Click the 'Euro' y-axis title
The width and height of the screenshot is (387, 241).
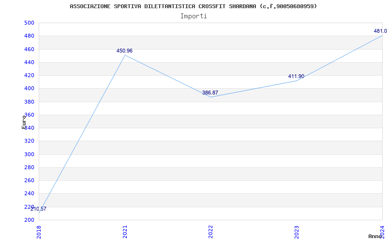pos(24,122)
